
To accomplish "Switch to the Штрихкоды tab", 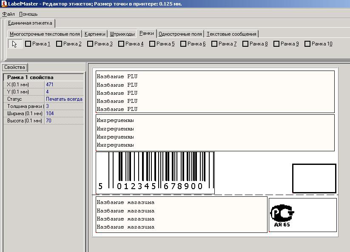I will pos(122,33).
